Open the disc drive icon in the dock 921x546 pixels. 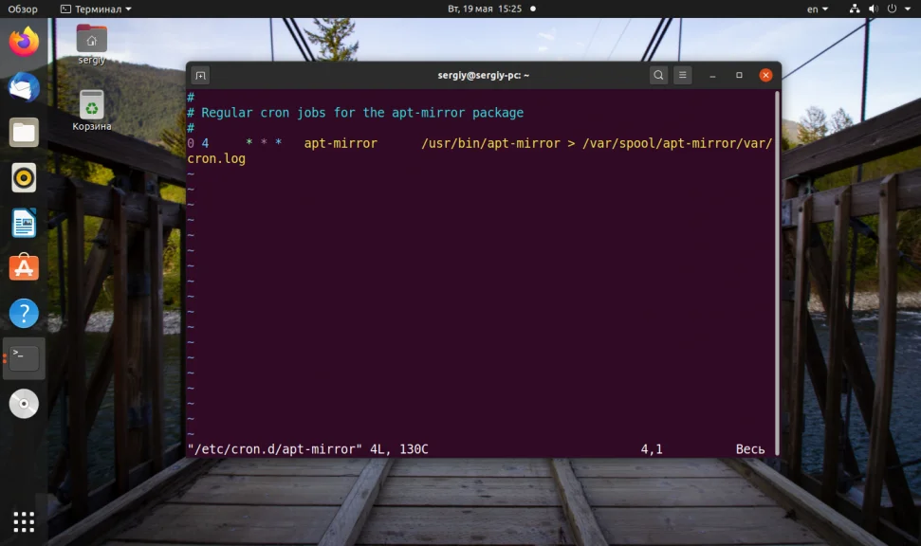[x=24, y=403]
